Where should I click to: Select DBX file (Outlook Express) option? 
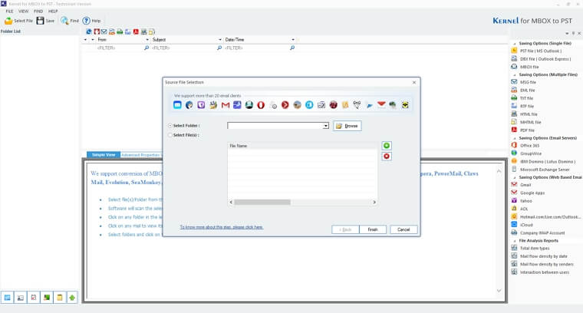coord(541,59)
